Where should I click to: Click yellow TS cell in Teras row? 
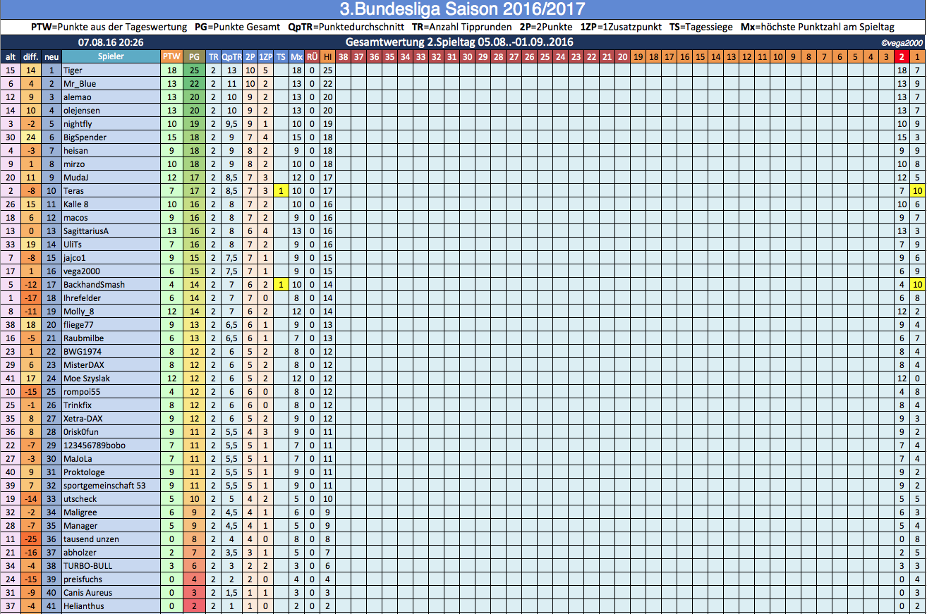(x=281, y=191)
